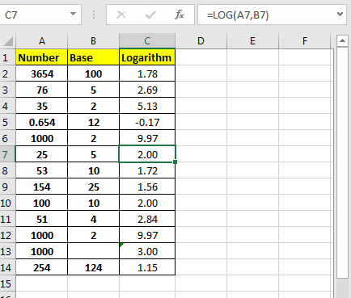Select column A header
The image size is (351, 298).
click(42, 41)
